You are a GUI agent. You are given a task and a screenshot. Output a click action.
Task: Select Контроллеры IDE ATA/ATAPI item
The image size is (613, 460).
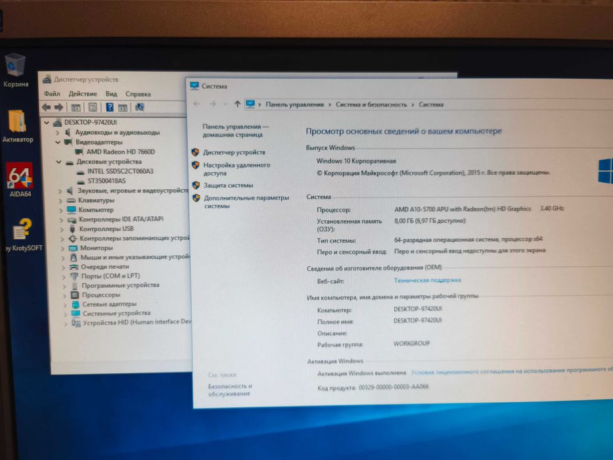(x=121, y=219)
